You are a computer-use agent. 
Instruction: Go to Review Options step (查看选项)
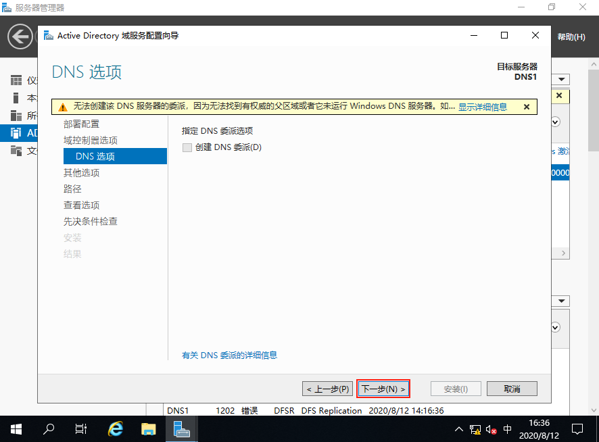coord(81,205)
